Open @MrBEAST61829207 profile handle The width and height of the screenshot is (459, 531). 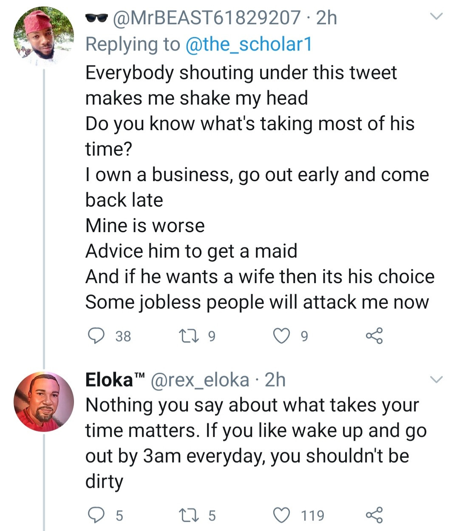pyautogui.click(x=206, y=18)
